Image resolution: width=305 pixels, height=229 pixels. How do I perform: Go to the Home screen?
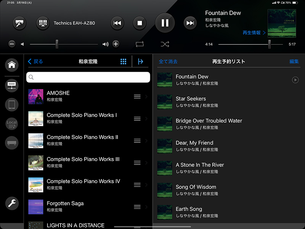[12, 65]
